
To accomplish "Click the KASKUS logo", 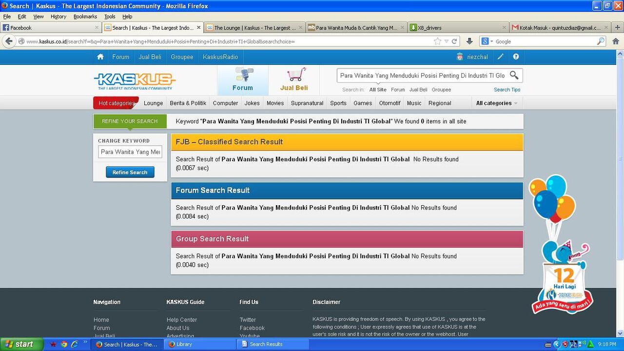I will [135, 81].
